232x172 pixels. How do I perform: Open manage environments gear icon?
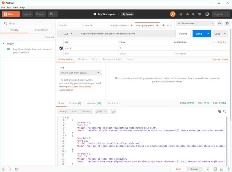[x=227, y=23]
